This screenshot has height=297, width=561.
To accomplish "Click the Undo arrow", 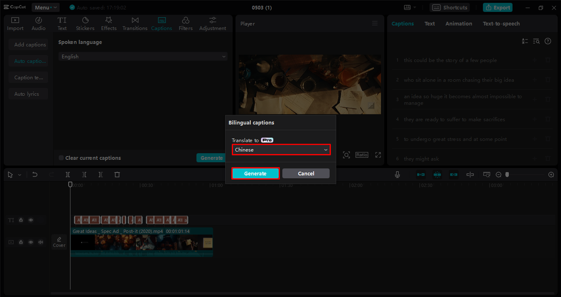I will coord(35,175).
